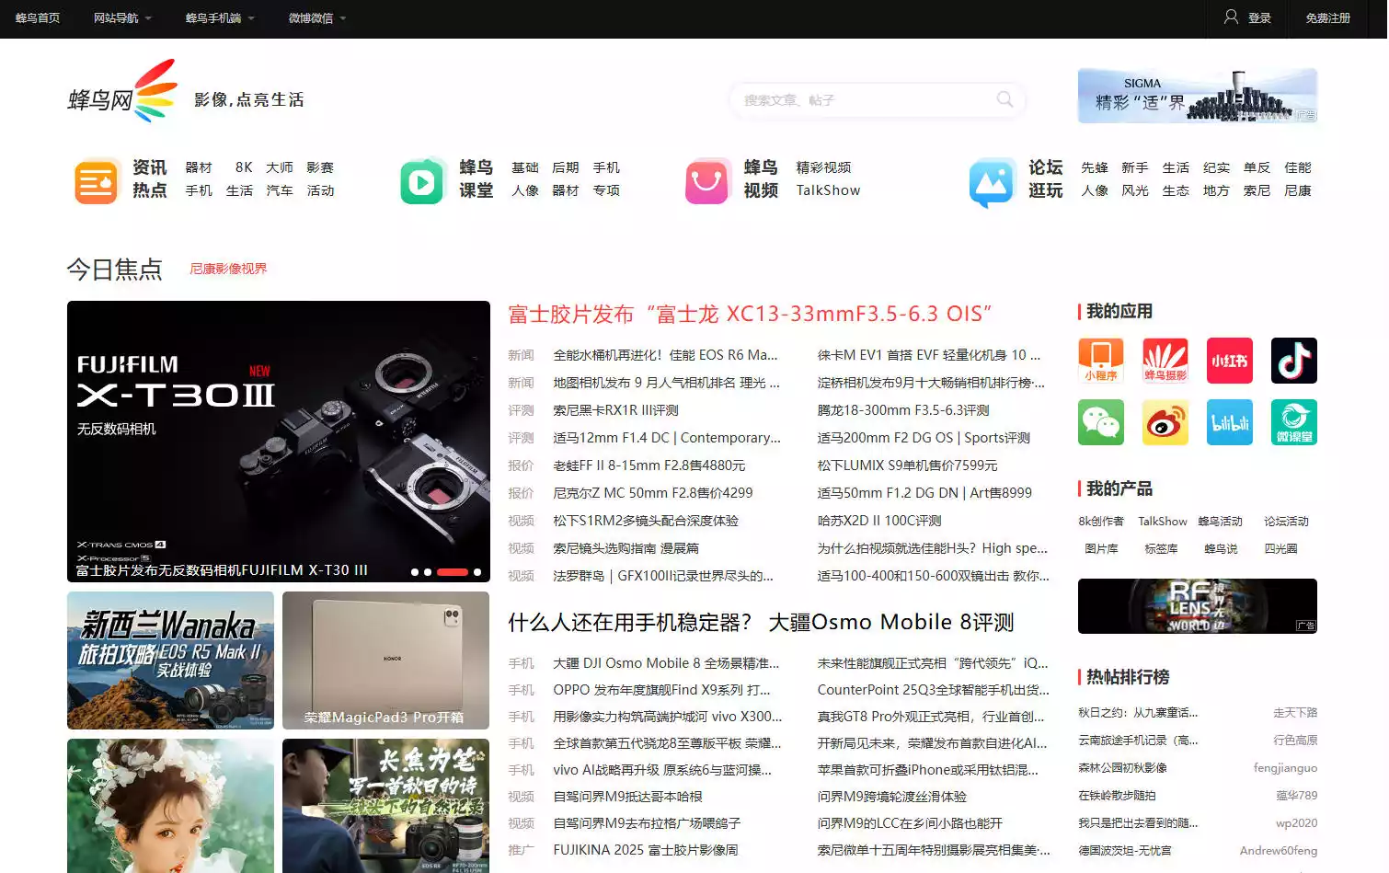Click the orange 资讯热点 news icon
Screen dimensions: 1389x873
pos(96,181)
